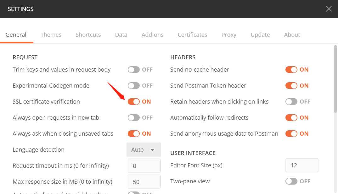Disable Send no-cache header
This screenshot has height=194, width=338.
click(291, 69)
